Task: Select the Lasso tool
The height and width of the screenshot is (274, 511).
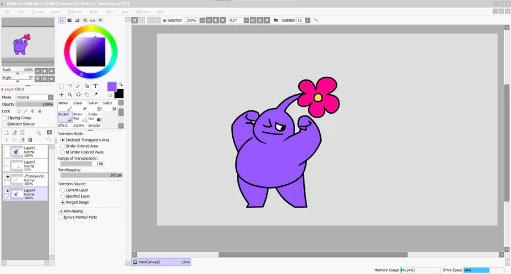Action: pos(69,86)
